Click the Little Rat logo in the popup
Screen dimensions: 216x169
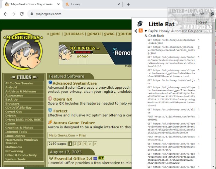coord(140,24)
